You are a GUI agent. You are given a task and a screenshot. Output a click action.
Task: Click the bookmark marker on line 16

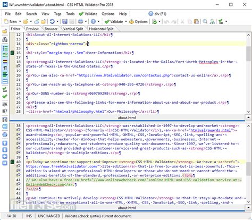[x=12, y=53]
